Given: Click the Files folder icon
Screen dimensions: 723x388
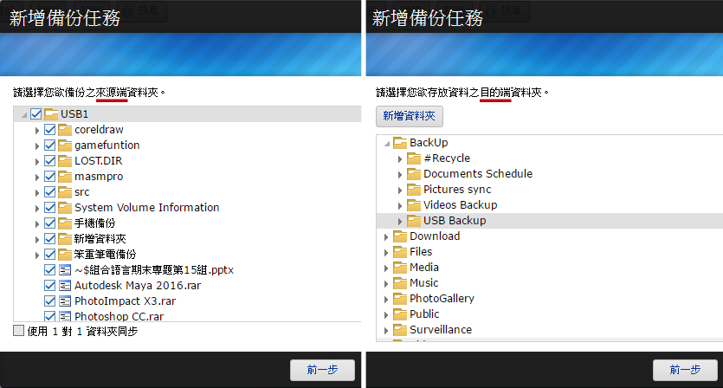Looking at the screenshot, I should [400, 252].
